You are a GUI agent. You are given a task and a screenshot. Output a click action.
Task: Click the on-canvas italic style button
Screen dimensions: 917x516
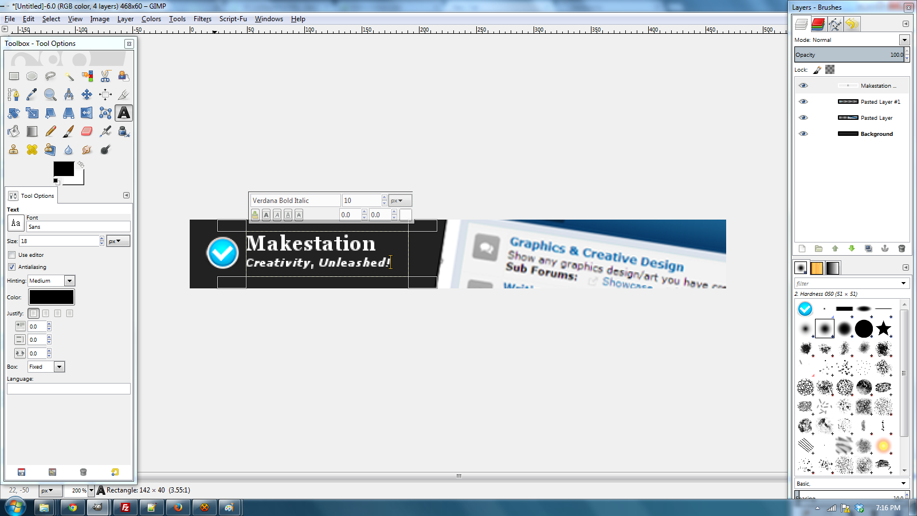[277, 215]
